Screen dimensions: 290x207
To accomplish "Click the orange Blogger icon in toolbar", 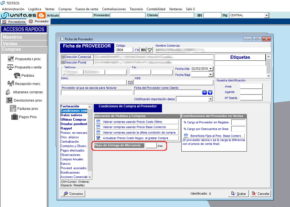I will tap(41, 15).
